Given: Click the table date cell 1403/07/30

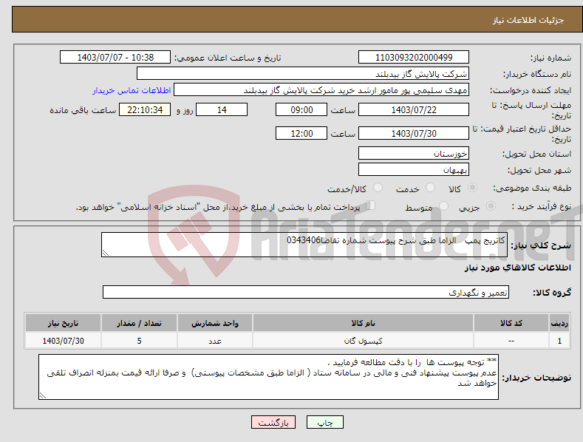Looking at the screenshot, I should (64, 341).
